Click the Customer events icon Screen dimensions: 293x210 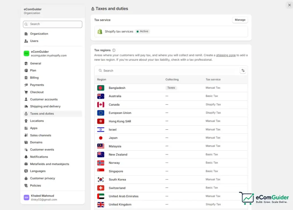click(x=26, y=150)
